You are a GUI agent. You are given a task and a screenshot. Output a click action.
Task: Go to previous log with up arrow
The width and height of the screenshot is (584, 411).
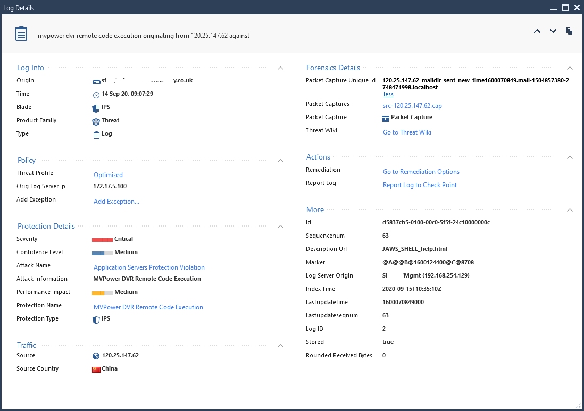pos(537,31)
